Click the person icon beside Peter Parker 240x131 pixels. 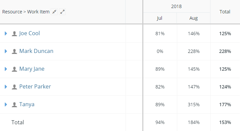[14, 87]
